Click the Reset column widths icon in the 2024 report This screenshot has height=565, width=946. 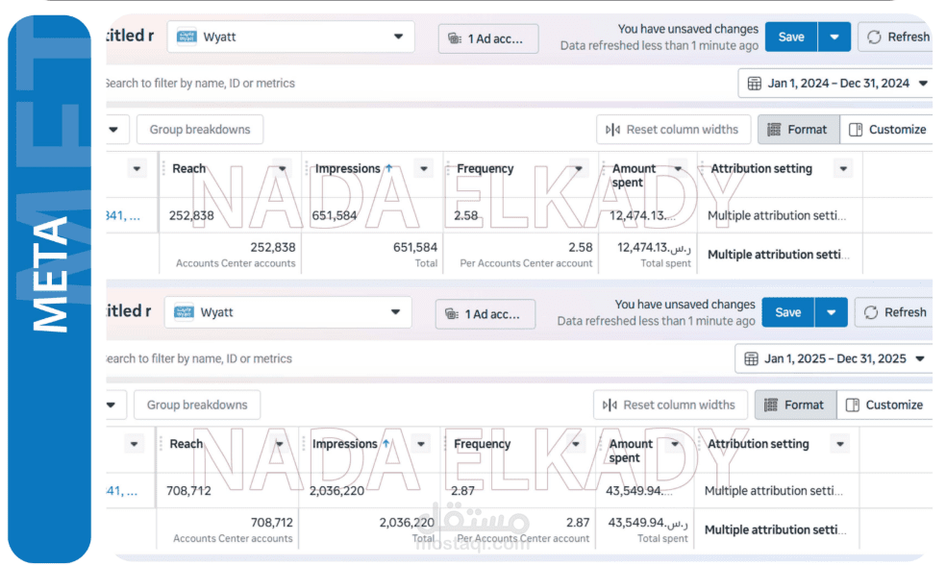point(613,130)
